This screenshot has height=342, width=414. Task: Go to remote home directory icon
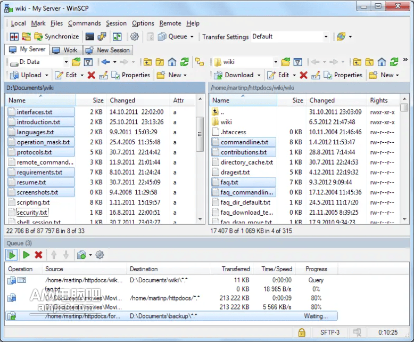click(x=382, y=62)
